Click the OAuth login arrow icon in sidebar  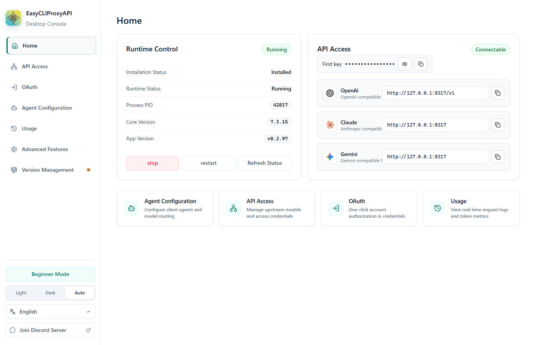[14, 87]
